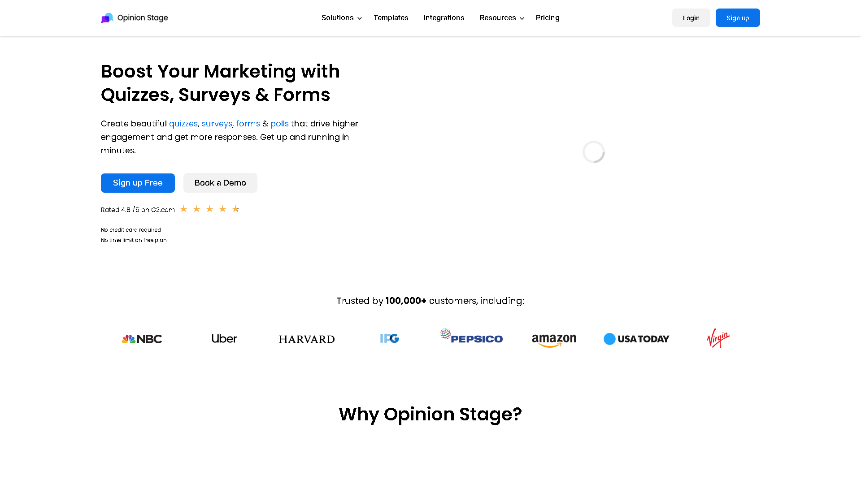
Task: Open the quizzes hyperlink
Action: coord(183,124)
